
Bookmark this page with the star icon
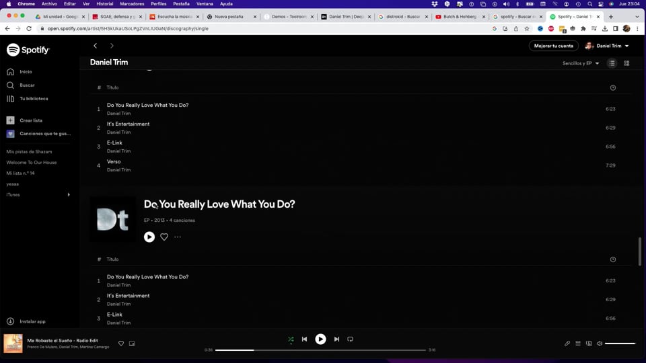point(527,29)
